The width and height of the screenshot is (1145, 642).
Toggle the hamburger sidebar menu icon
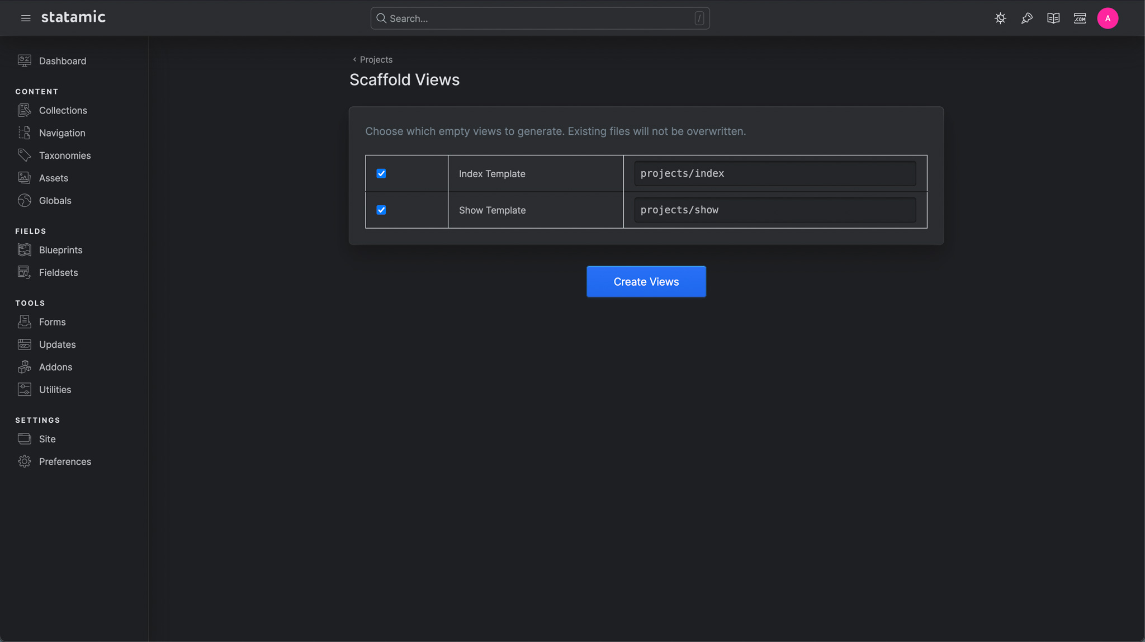(26, 18)
